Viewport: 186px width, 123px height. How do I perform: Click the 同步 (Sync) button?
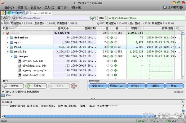point(36,86)
